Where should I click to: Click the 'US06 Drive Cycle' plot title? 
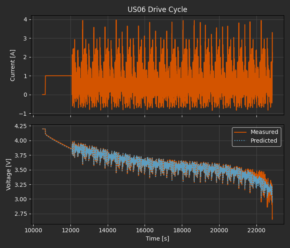[157, 10]
